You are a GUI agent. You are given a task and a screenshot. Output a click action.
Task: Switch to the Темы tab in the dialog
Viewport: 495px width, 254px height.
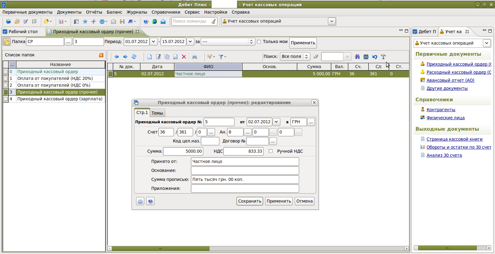157,113
